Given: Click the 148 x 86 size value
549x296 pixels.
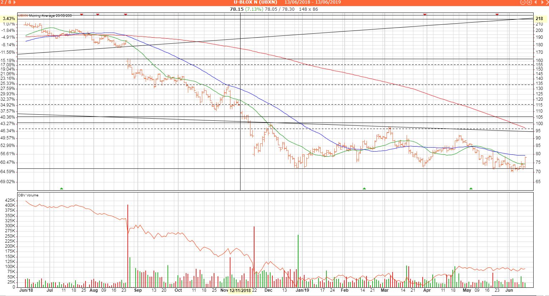Looking at the screenshot, I should coord(308,9).
